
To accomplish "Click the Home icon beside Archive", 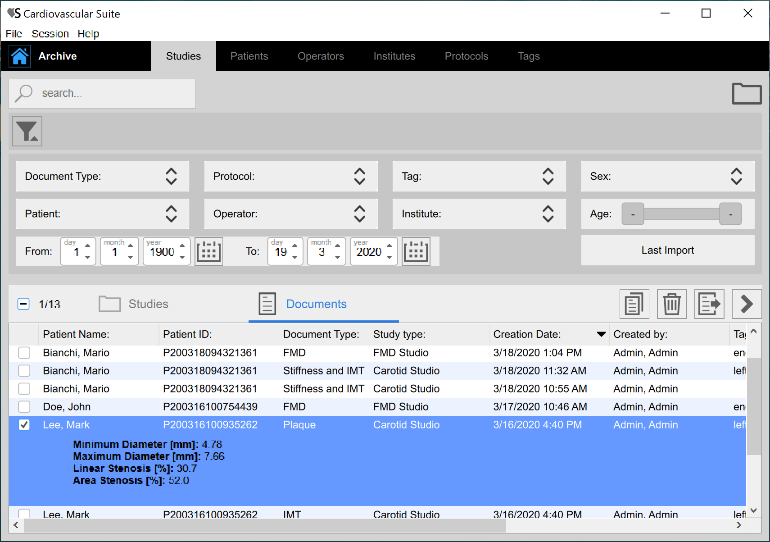I will (20, 56).
